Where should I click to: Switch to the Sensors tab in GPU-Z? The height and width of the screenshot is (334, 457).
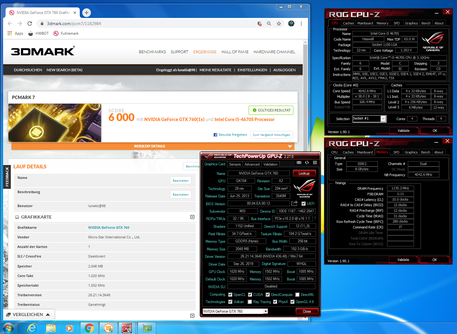click(235, 164)
